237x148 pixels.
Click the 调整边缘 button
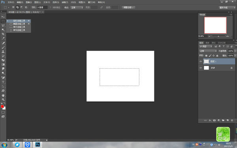128,7
